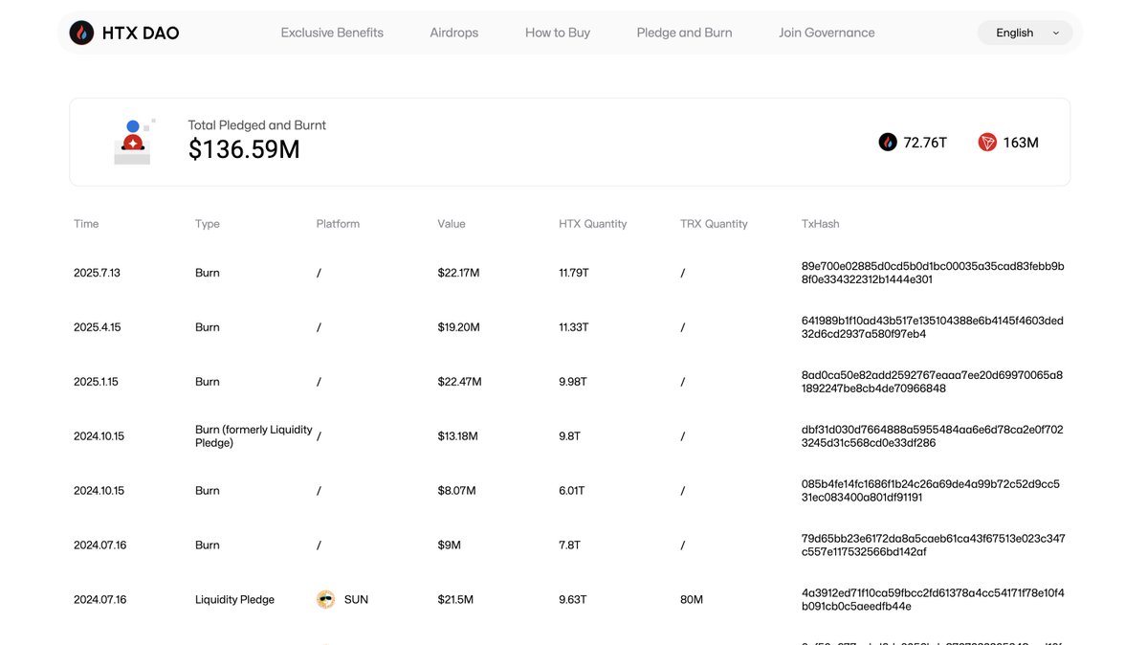
Task: Click the HTX token icon beside 72.76T
Action: click(888, 142)
